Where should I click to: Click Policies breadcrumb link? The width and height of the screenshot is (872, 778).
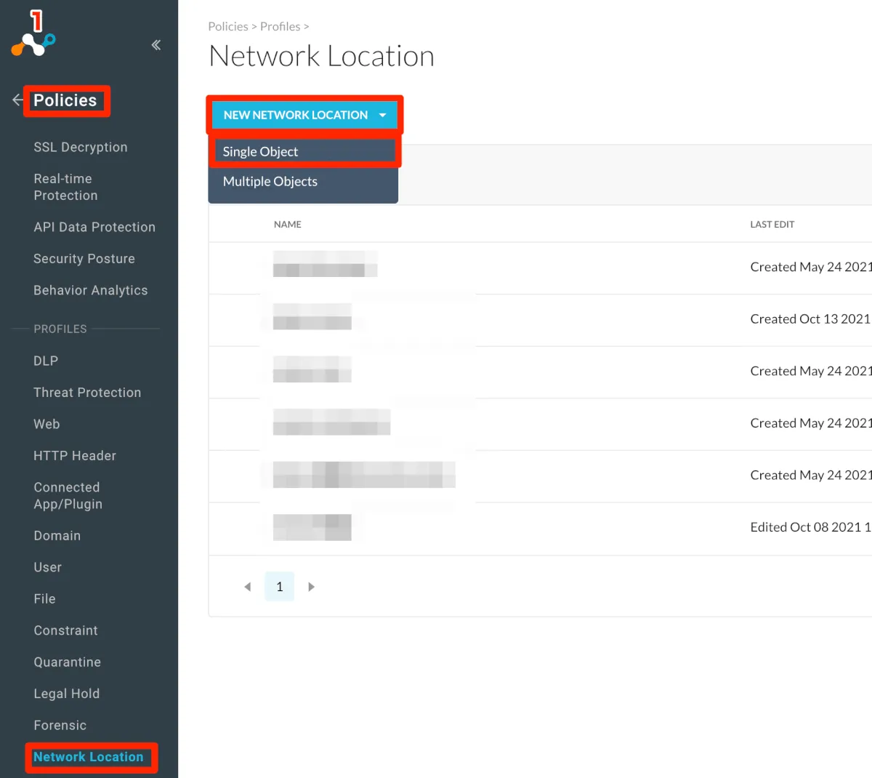[227, 26]
